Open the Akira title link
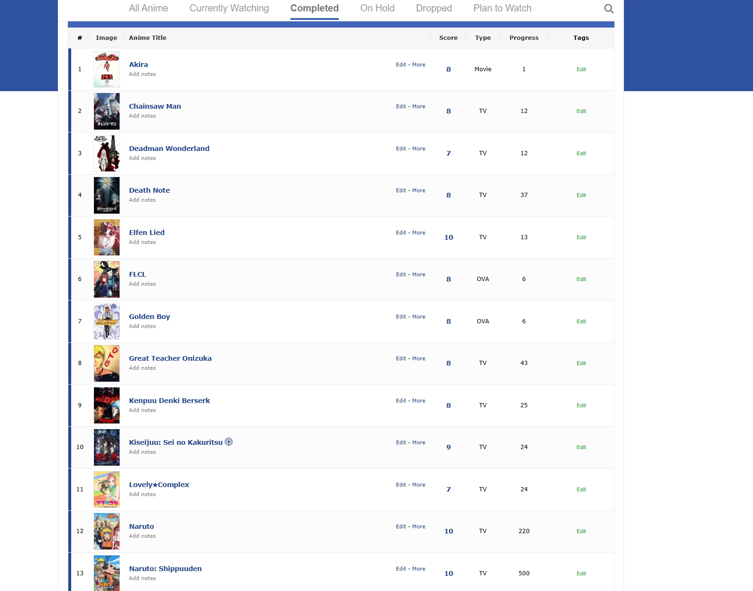The width and height of the screenshot is (753, 591). coord(139,65)
